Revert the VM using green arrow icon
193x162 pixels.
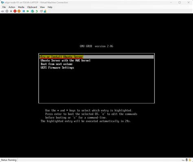pos(37,11)
